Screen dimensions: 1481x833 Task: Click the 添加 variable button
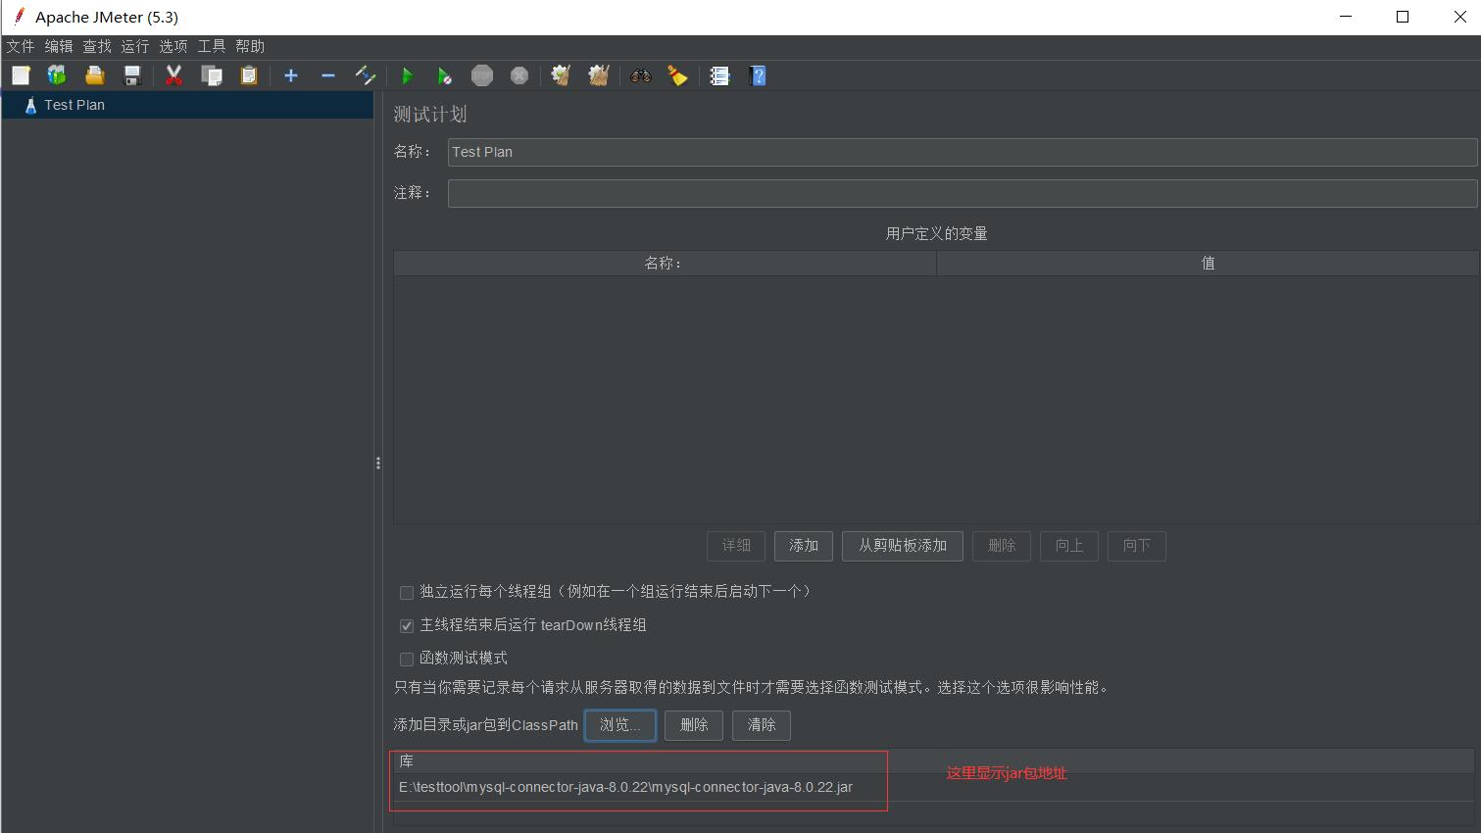[x=804, y=546]
